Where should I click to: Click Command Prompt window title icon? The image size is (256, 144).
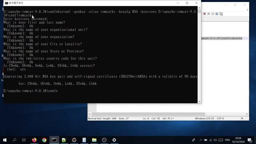pos(6,3)
